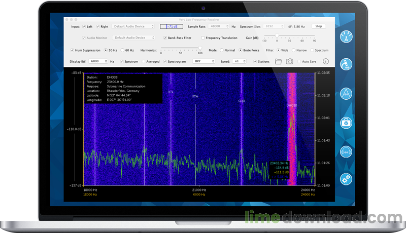Image resolution: width=406 pixels, height=233 pixels.
Task: Expand the BRY color scheme dropdown
Action: click(204, 61)
